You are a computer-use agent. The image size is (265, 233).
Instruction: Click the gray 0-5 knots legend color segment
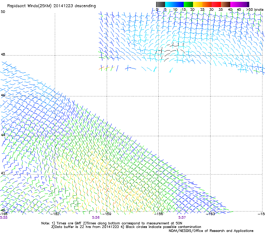click(x=160, y=4)
